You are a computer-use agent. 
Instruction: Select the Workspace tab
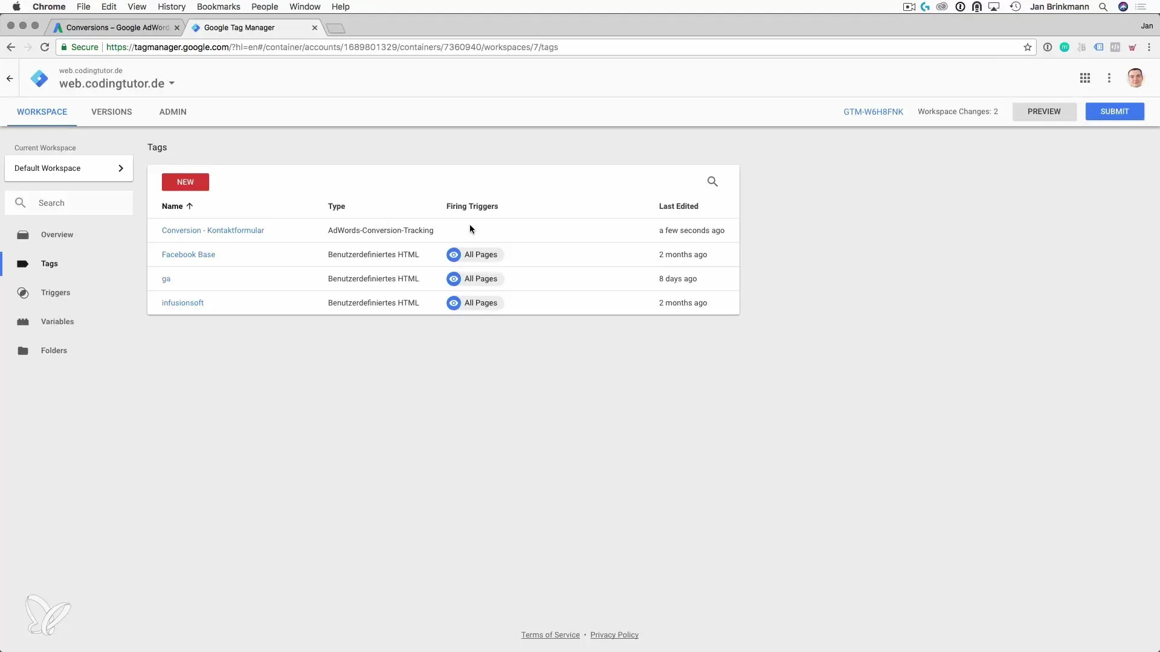(x=42, y=112)
